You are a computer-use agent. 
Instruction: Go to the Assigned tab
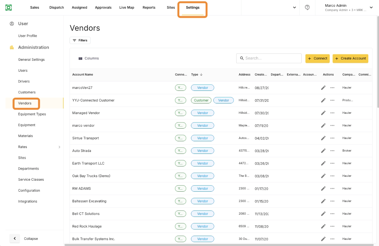[80, 7]
